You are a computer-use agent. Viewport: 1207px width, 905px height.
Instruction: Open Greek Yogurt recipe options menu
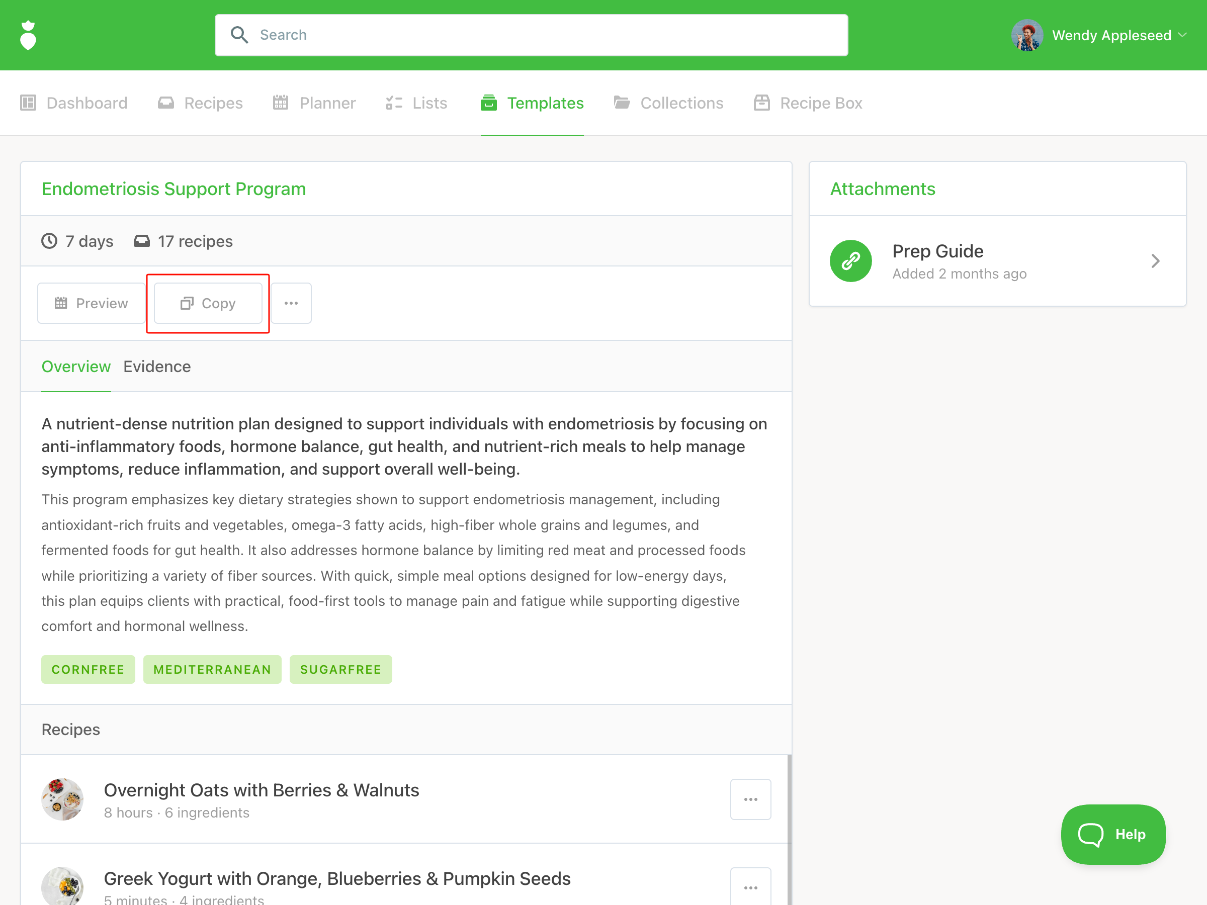pyautogui.click(x=750, y=887)
